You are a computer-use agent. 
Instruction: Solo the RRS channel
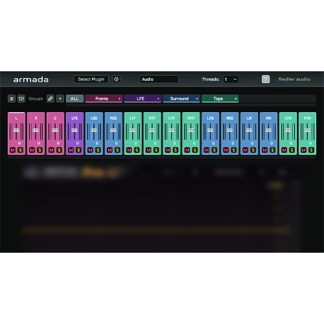[234, 150]
